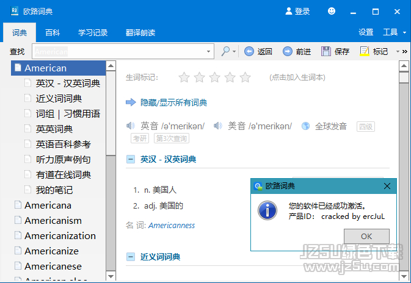Viewport: 411px width, 283px height.
Task: Close the 欧路词典 activation dialog
Action: [387, 186]
